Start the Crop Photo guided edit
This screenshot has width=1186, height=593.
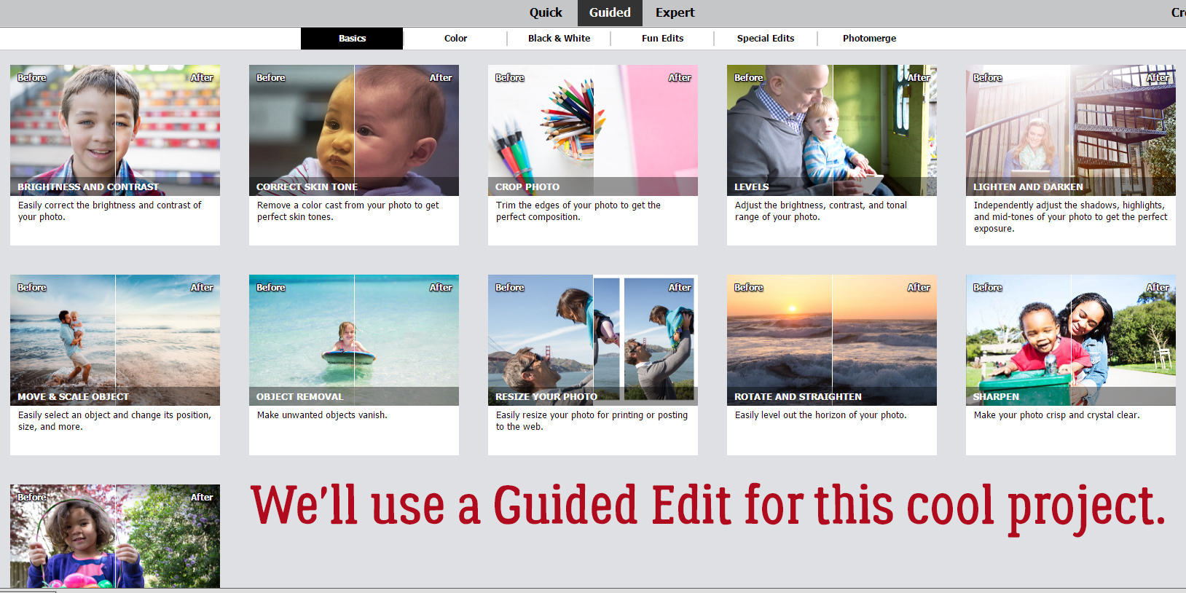click(x=593, y=131)
